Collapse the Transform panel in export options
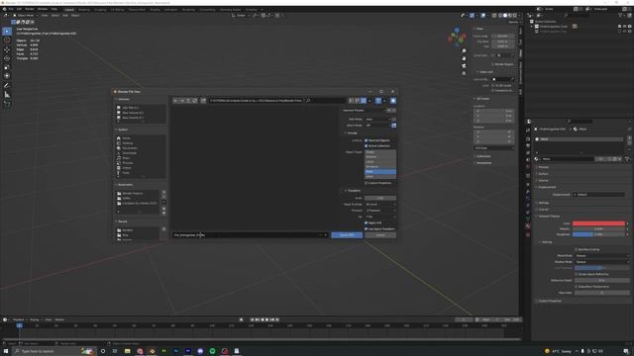This screenshot has width=634, height=356. pyautogui.click(x=354, y=191)
